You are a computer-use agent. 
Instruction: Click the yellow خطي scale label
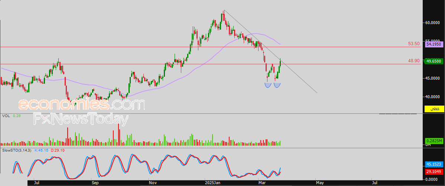(434, 109)
